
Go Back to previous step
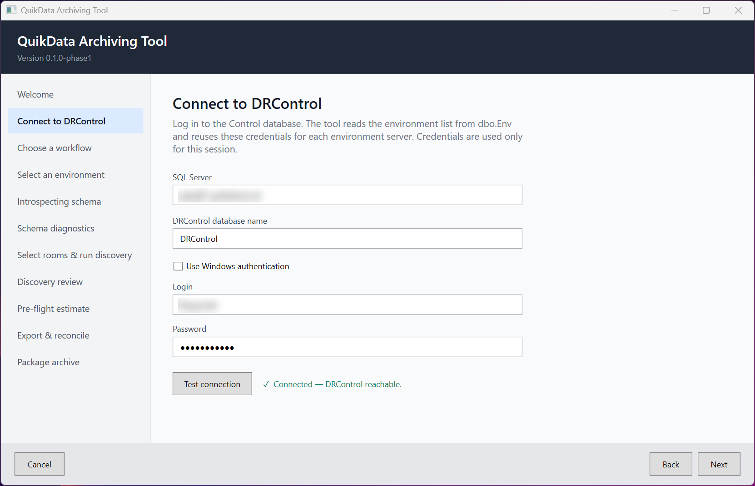(671, 464)
